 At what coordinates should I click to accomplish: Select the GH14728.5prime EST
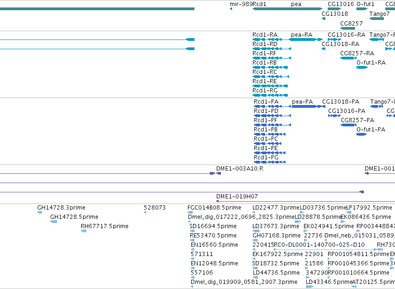pos(54,222)
